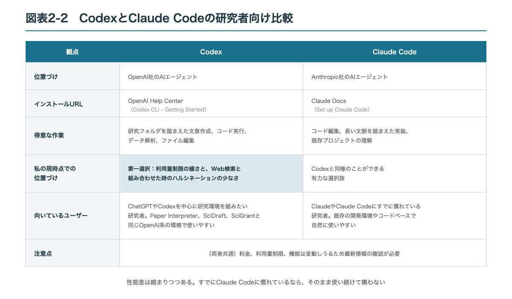Image resolution: width=512 pixels, height=299 pixels.
Task: Click the line 有力な選択肢
Action: click(328, 178)
